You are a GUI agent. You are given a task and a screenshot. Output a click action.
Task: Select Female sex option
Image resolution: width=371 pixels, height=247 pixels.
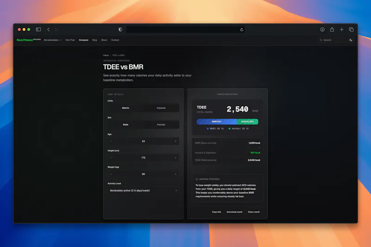coord(161,125)
